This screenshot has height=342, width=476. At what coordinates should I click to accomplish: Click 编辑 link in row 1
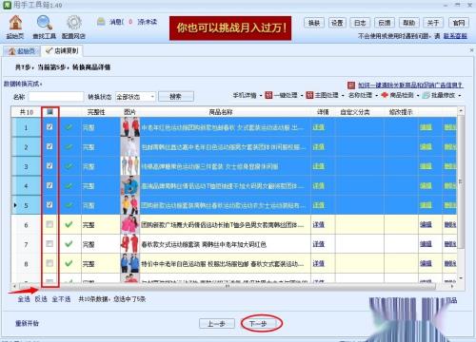(426, 127)
